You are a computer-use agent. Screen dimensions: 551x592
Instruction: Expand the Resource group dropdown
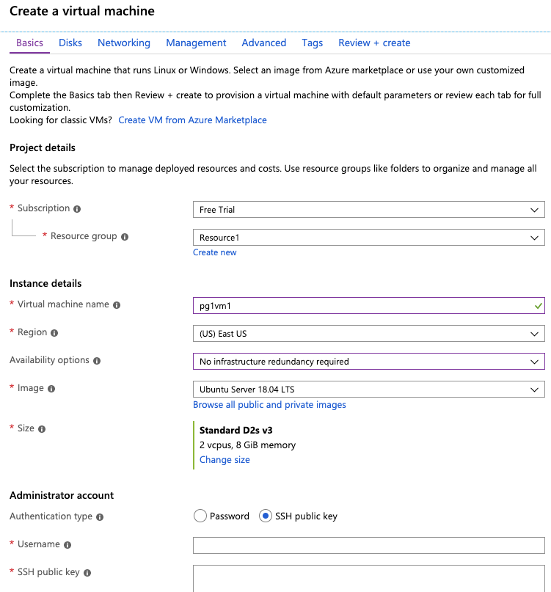[x=368, y=238]
